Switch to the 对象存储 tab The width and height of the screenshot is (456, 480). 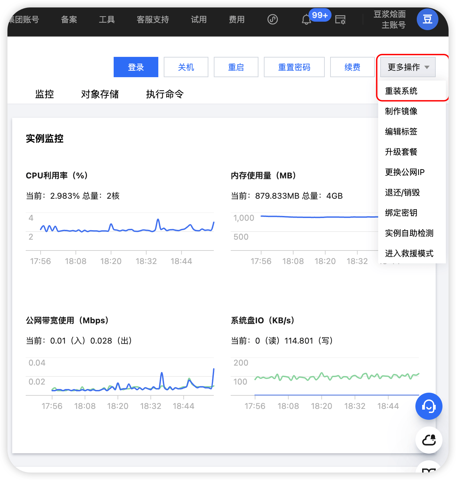tap(100, 94)
